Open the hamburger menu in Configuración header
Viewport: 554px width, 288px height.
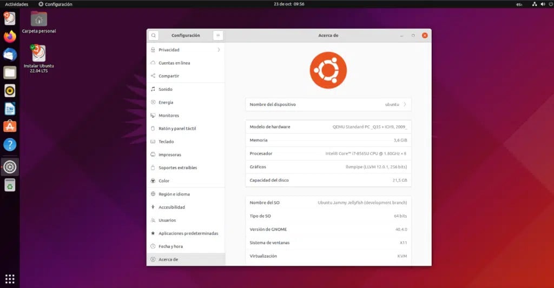click(x=218, y=35)
